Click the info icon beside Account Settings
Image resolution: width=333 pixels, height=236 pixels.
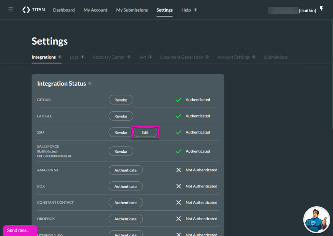pos(254,57)
